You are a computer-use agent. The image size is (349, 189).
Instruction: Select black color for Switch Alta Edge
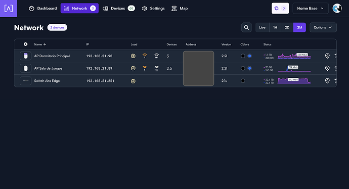(x=243, y=81)
